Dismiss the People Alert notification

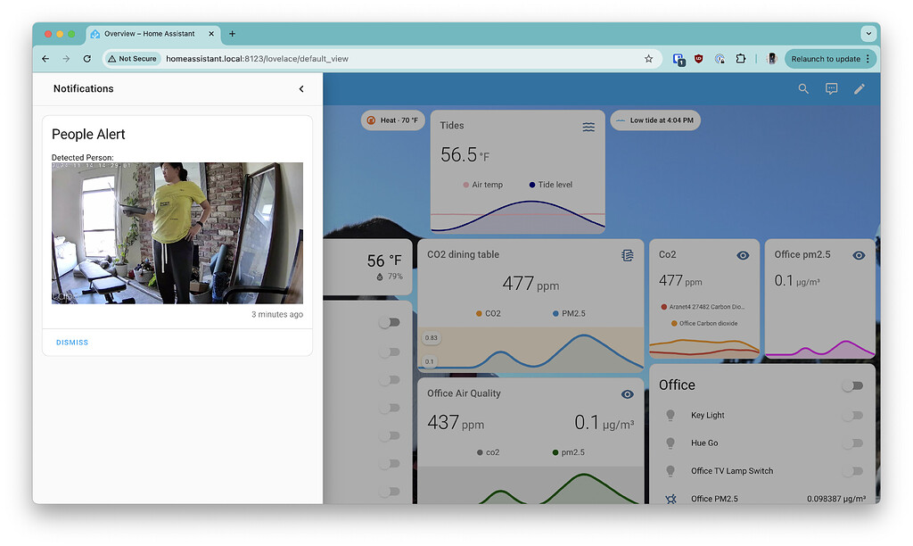click(71, 342)
